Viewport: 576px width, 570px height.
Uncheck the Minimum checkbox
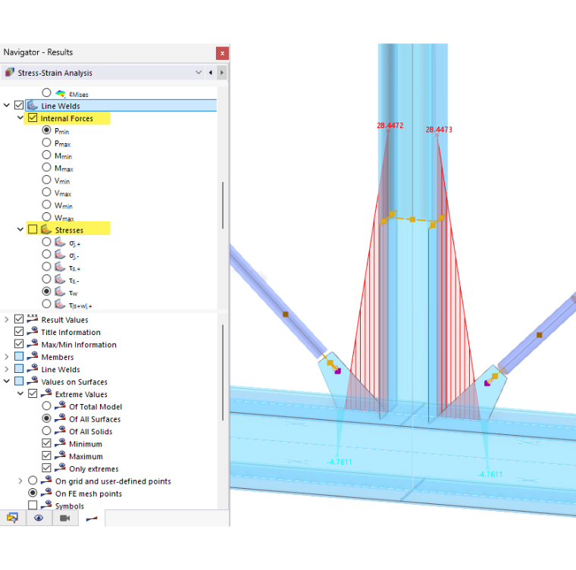(x=46, y=443)
